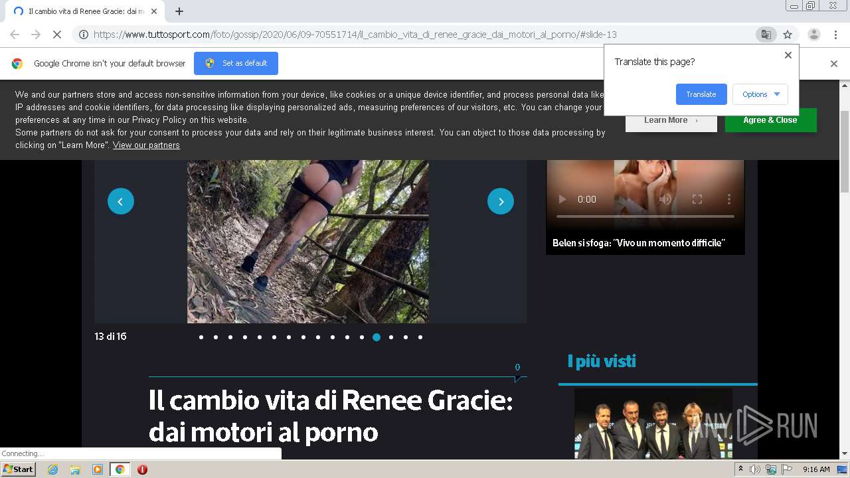This screenshot has height=478, width=850.
Task: Select the fourteenth gallery slide dot
Action: click(x=391, y=337)
